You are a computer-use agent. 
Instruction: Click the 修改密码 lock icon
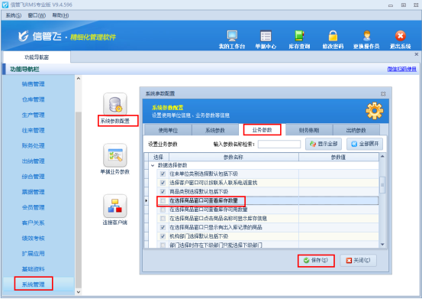(333, 36)
